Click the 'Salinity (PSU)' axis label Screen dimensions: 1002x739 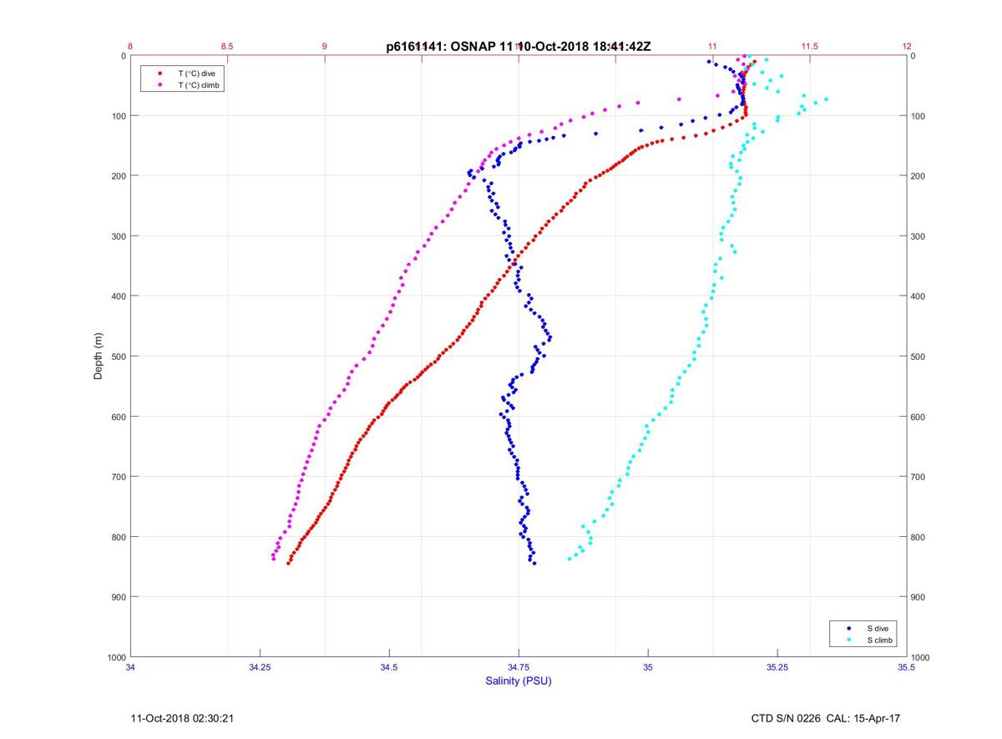[519, 681]
